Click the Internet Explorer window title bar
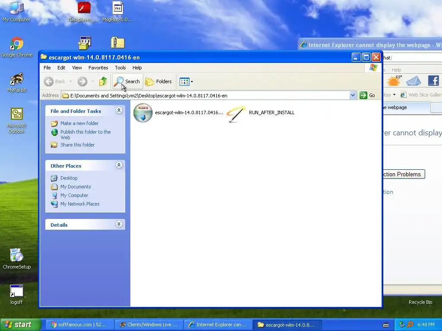Viewport: 442px width, 331px height. [x=370, y=45]
